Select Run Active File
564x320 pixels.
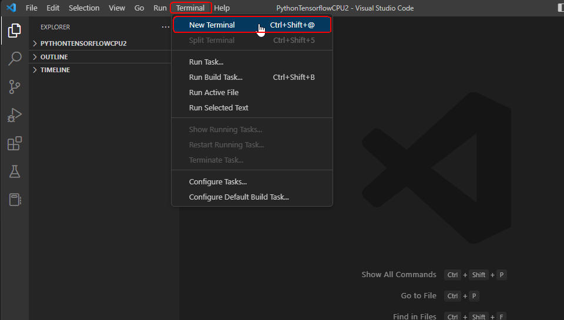pyautogui.click(x=252, y=92)
